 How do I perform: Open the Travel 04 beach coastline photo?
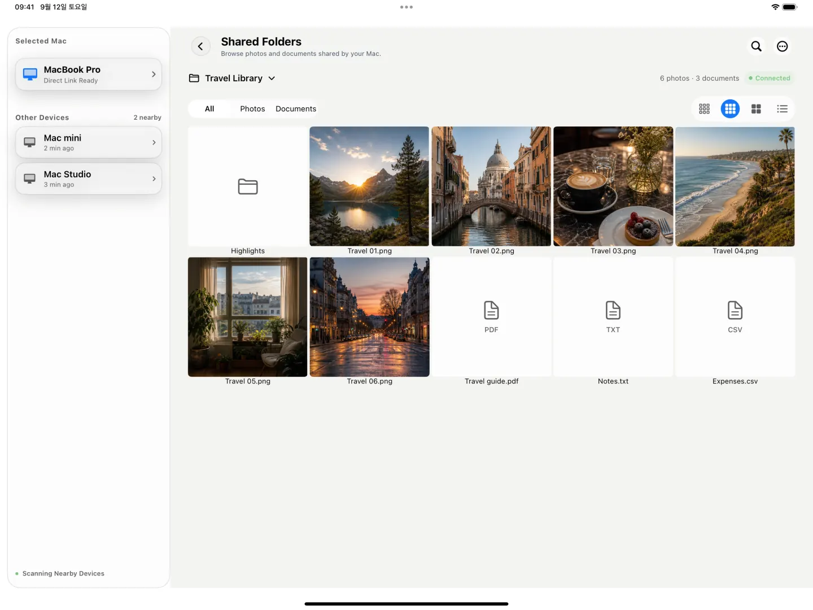point(735,186)
